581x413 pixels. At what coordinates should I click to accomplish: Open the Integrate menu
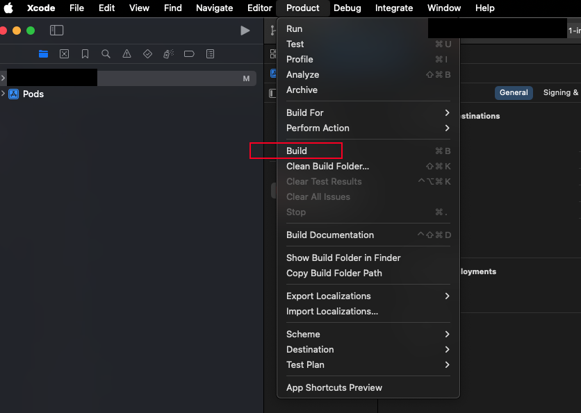pos(394,8)
